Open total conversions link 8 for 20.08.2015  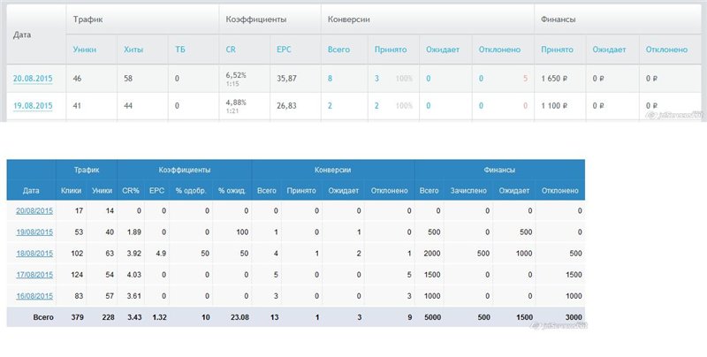(x=330, y=79)
